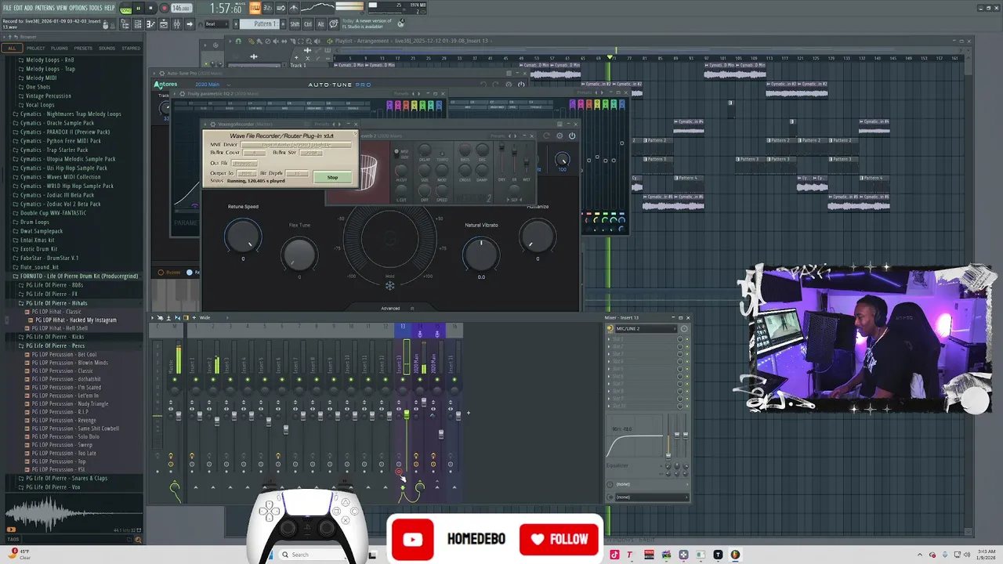Open the TOOLS menu
The width and height of the screenshot is (1003, 564).
tap(96, 8)
